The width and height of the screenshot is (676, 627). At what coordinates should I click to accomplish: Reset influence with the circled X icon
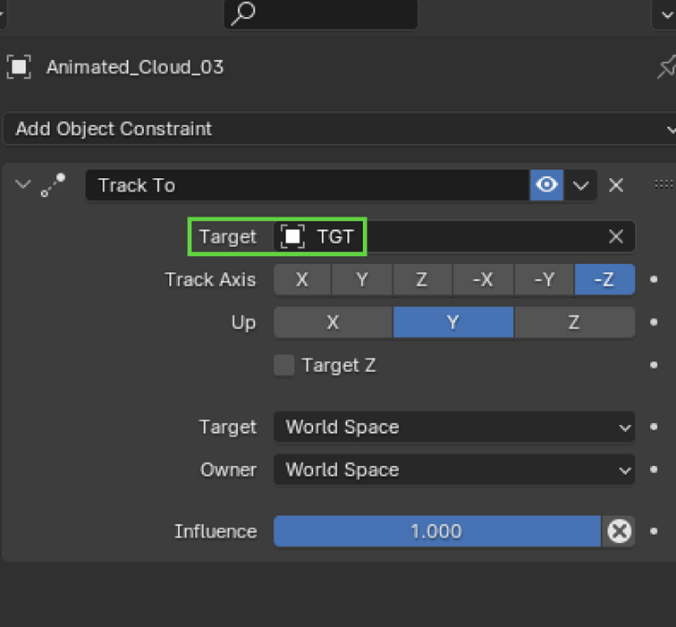(619, 531)
